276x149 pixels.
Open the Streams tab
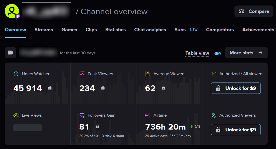pyautogui.click(x=44, y=30)
